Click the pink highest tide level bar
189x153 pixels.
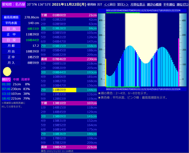[x=179, y=63]
